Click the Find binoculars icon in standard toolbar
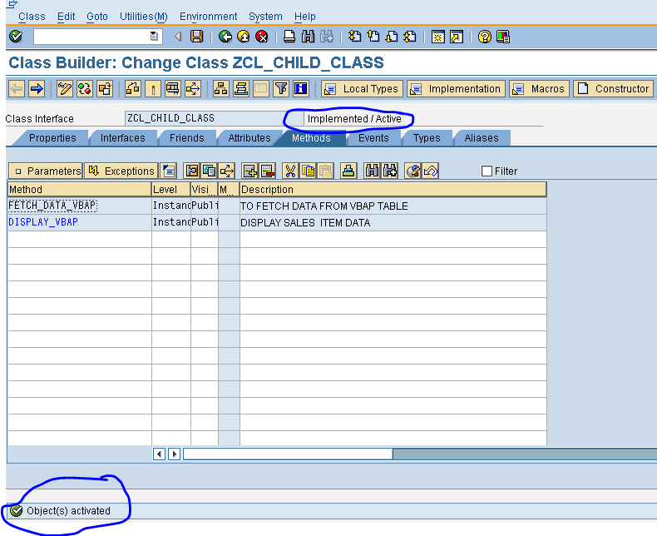This screenshot has width=657, height=536. point(308,37)
